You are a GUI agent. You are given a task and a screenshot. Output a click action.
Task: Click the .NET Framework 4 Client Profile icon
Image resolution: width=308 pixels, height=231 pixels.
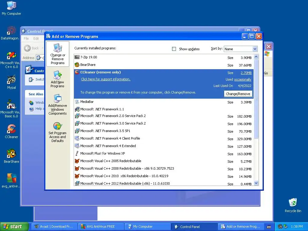pyautogui.click(x=77, y=138)
